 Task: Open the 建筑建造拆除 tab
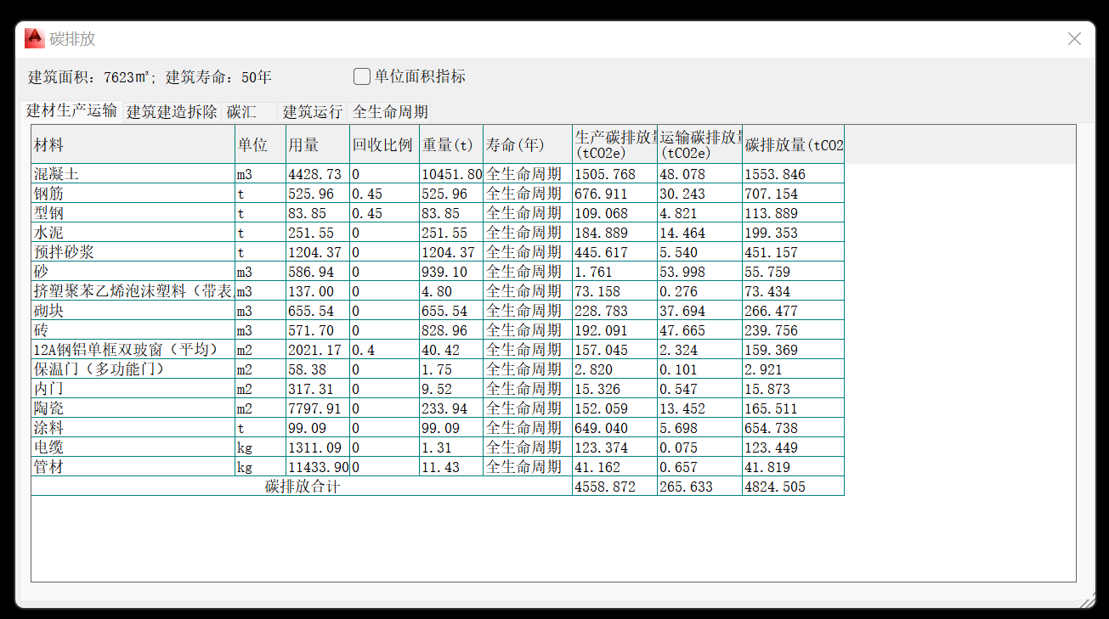tap(172, 112)
